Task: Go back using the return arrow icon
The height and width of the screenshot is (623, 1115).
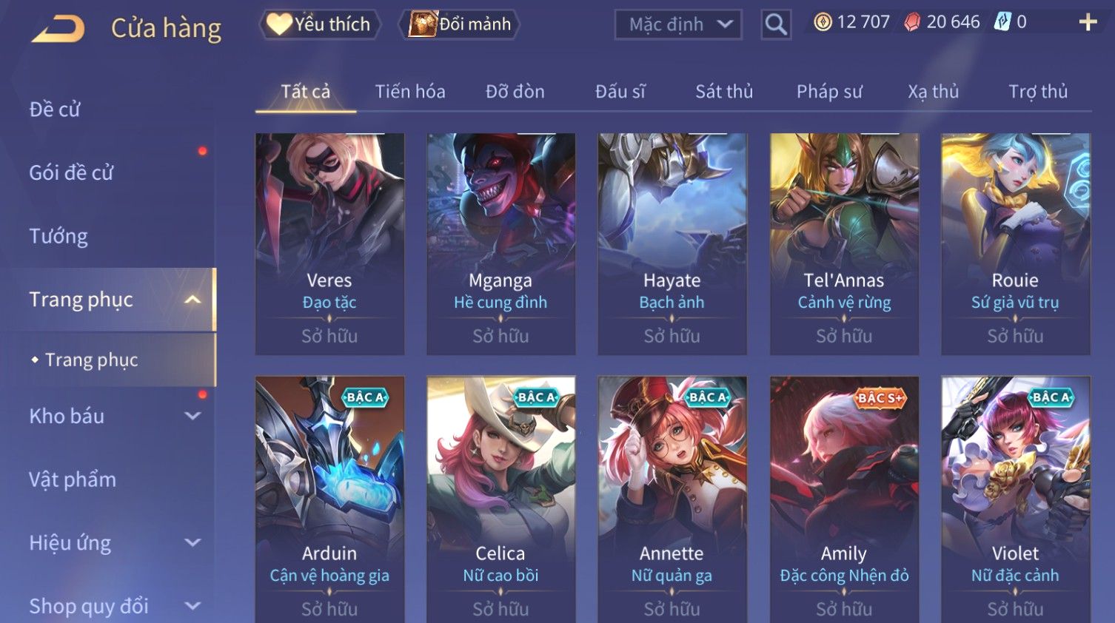Action: 58,29
